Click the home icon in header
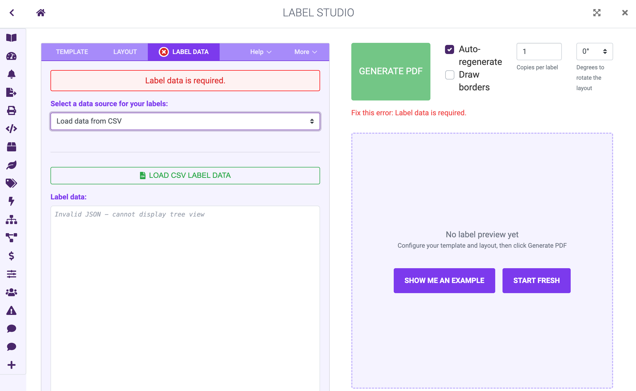The width and height of the screenshot is (636, 391). (x=41, y=12)
